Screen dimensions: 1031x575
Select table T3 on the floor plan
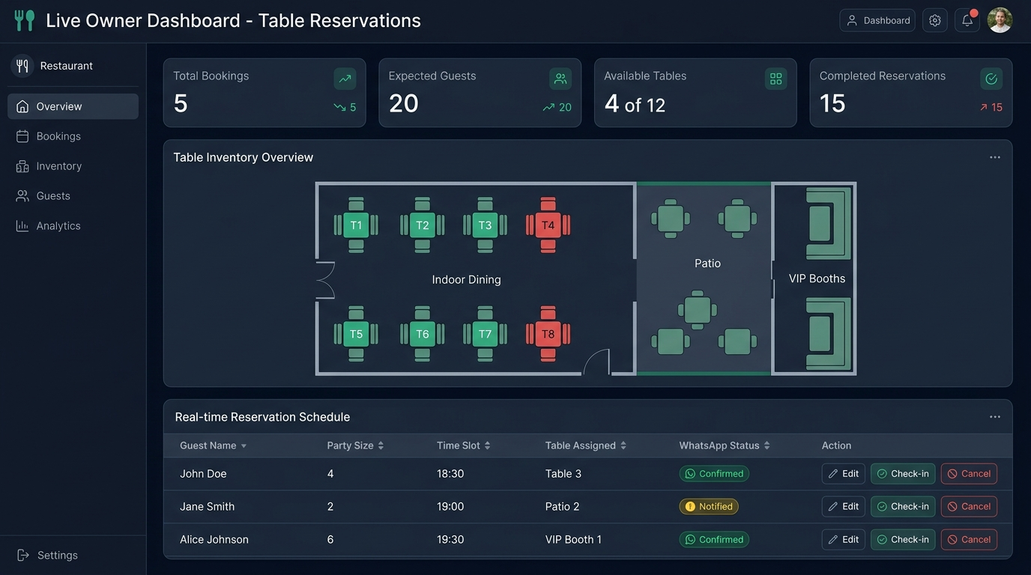tap(485, 225)
